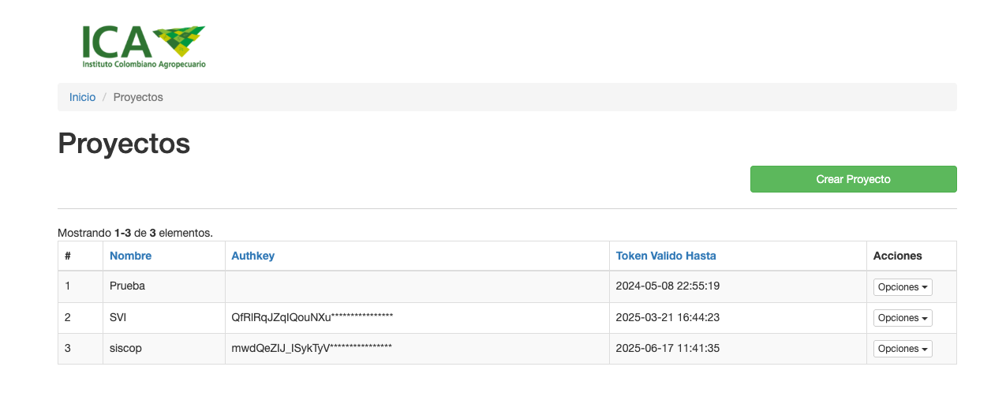Click the Proyectos page heading
The width and height of the screenshot is (1006, 404).
tap(124, 144)
